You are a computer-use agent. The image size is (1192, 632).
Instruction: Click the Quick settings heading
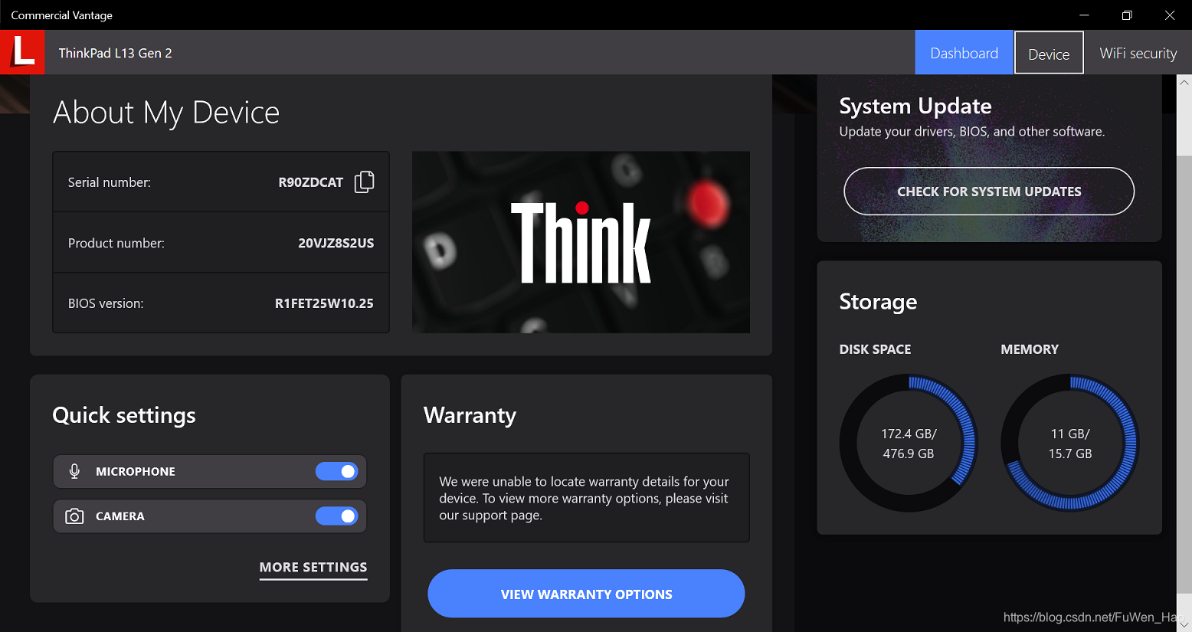124,415
